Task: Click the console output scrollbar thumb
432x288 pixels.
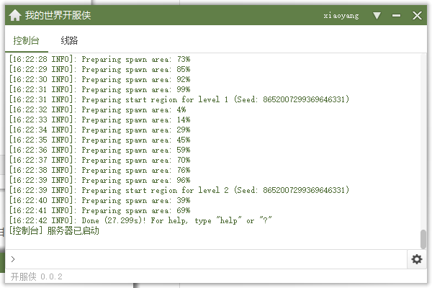Action: pos(423,238)
